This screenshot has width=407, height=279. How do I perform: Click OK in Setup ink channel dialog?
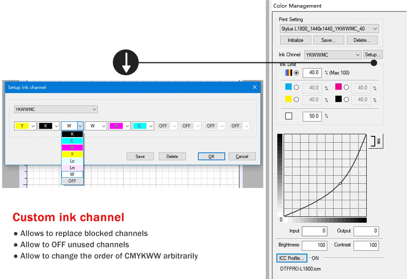coord(211,156)
